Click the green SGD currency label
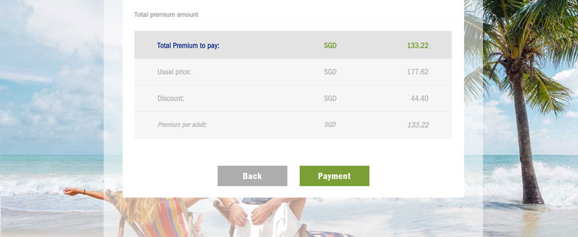Viewport: 578px width, 237px height. pyautogui.click(x=330, y=45)
